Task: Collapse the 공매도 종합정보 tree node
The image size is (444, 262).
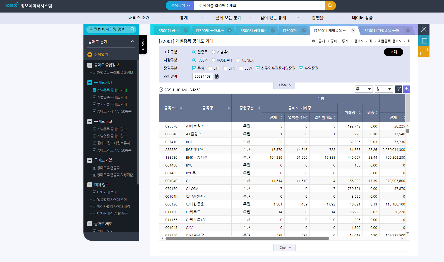Action: pyautogui.click(x=90, y=65)
